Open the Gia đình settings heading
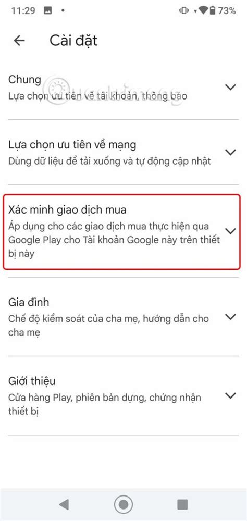247x521 pixels. pos(29,302)
